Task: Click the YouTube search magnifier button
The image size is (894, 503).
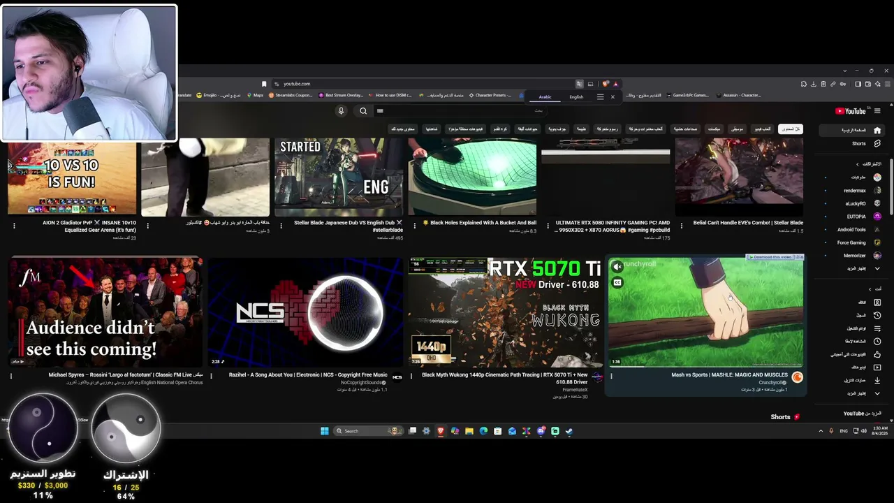Action: pos(363,111)
